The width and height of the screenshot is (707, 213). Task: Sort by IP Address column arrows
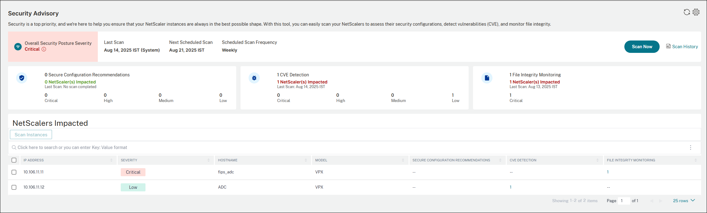111,160
